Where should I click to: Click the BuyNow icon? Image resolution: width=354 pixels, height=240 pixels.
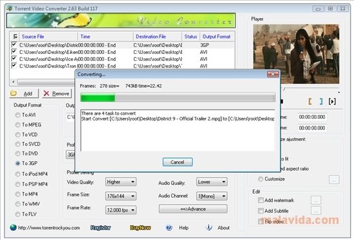(x=140, y=228)
